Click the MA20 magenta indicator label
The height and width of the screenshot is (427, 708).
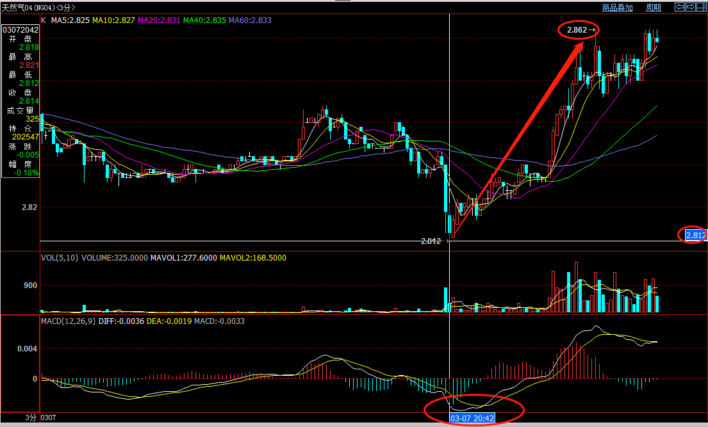click(159, 20)
